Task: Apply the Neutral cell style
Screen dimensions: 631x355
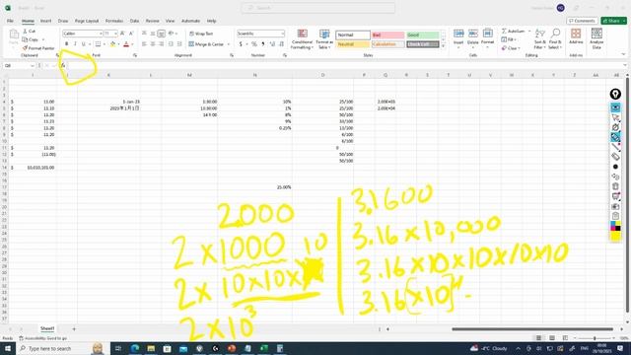Action: click(x=353, y=44)
